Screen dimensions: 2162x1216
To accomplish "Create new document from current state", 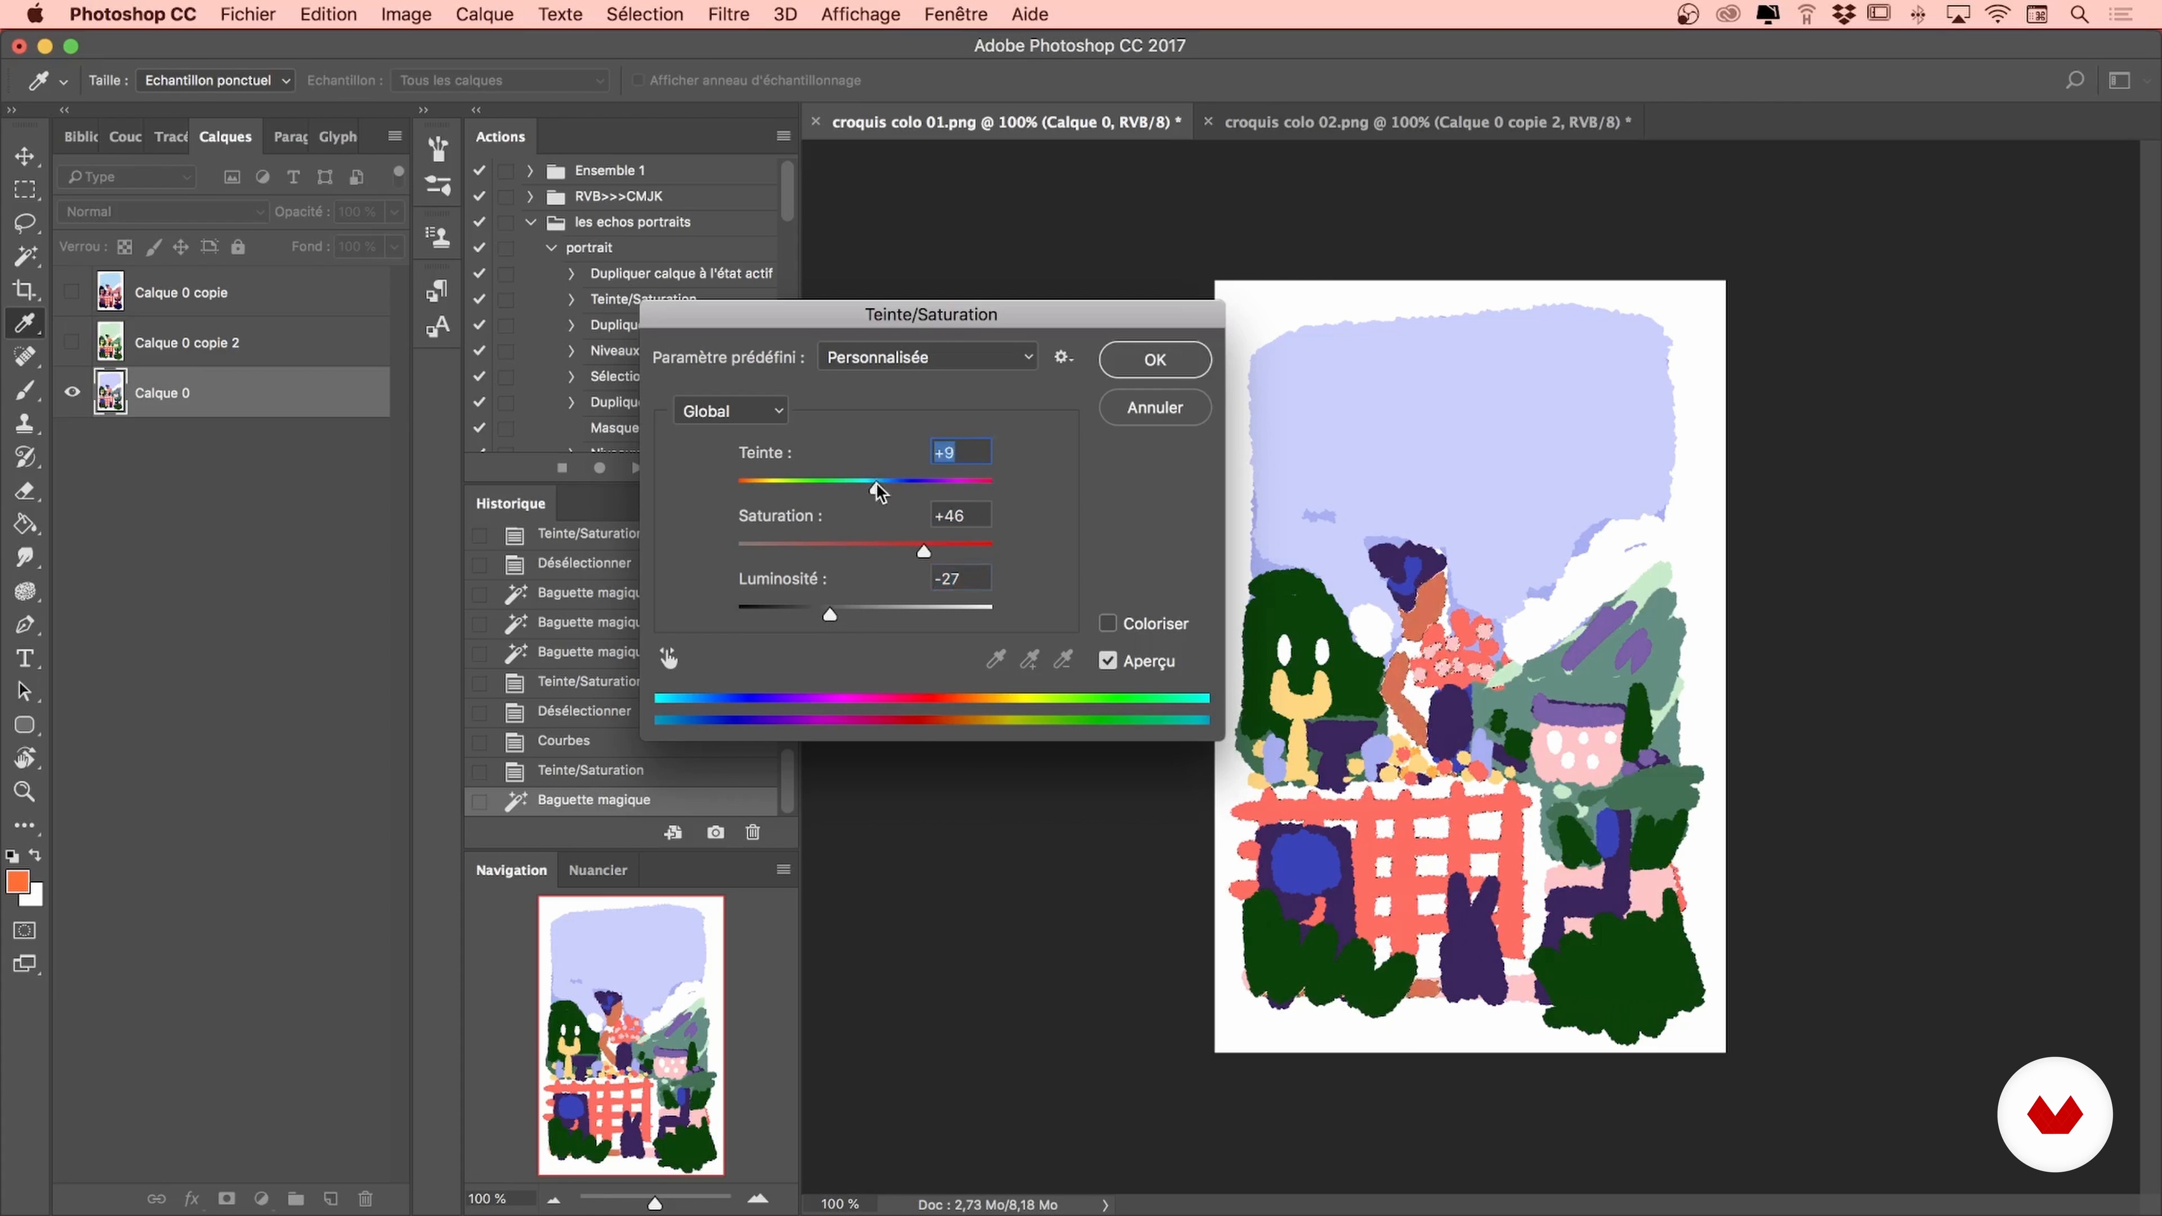I will point(673,833).
